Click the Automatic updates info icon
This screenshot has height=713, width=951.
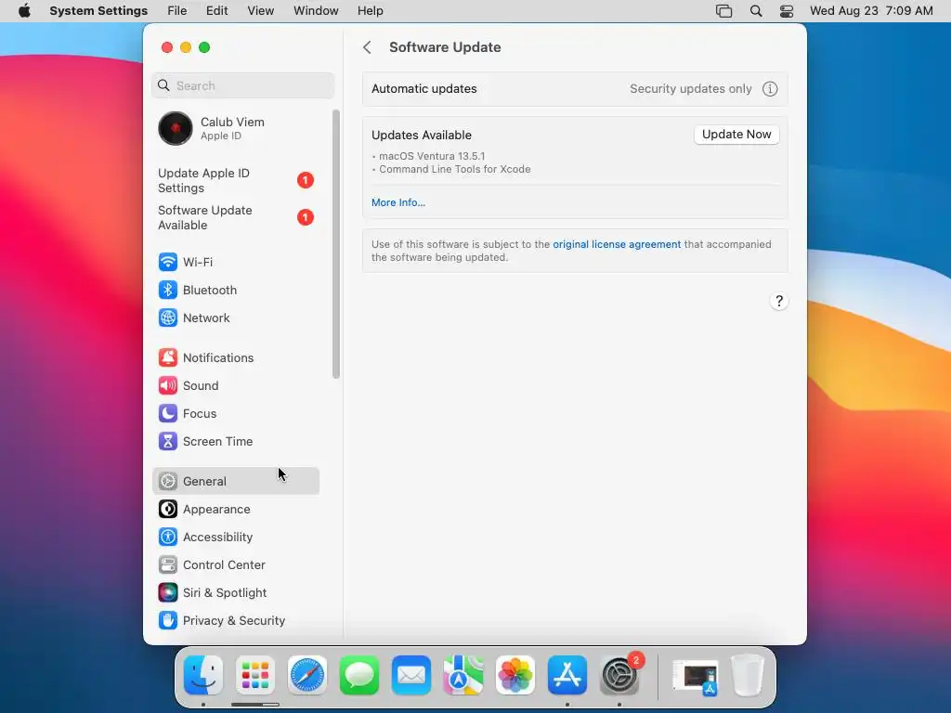pos(770,89)
